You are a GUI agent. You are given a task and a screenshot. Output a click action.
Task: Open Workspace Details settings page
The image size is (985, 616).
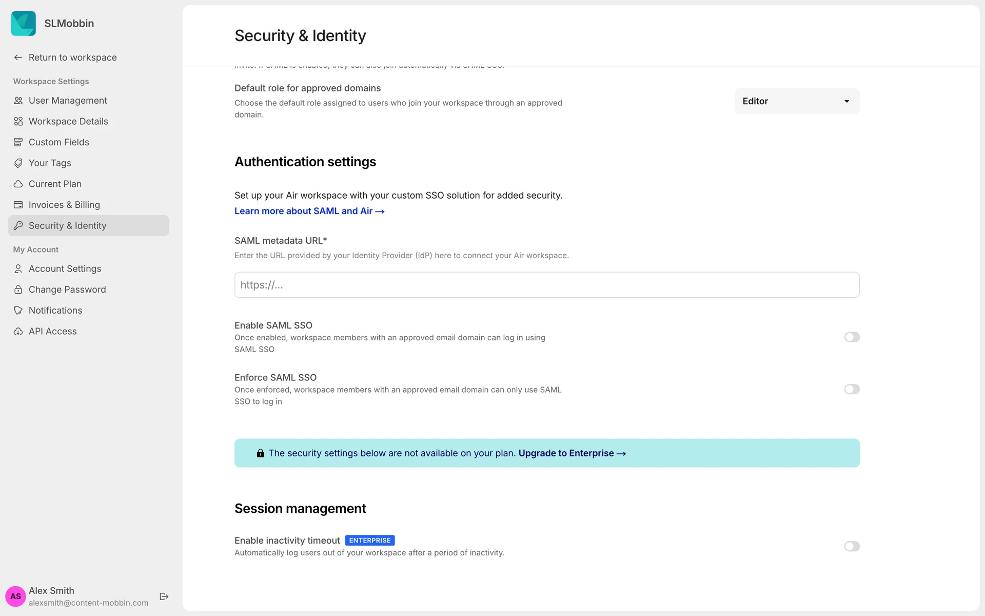coord(68,122)
